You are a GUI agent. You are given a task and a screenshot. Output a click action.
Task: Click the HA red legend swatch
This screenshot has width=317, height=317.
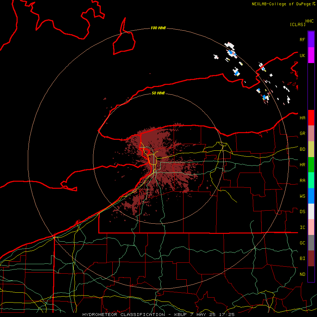(x=311, y=118)
